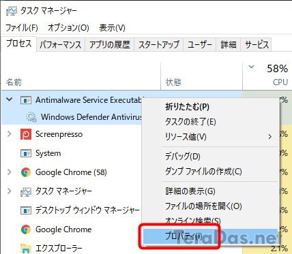The width and height of the screenshot is (292, 254).
Task: Select the Windows Defender Antivirus row text
Action: click(91, 117)
